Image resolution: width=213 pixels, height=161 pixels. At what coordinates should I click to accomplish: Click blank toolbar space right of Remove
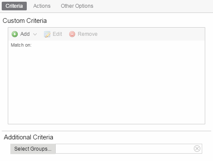[151, 34]
